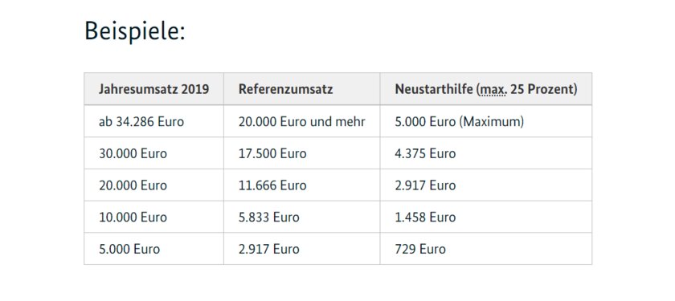Click the 20.000 Euro und mehr cell
The image size is (675, 301).
(x=302, y=121)
